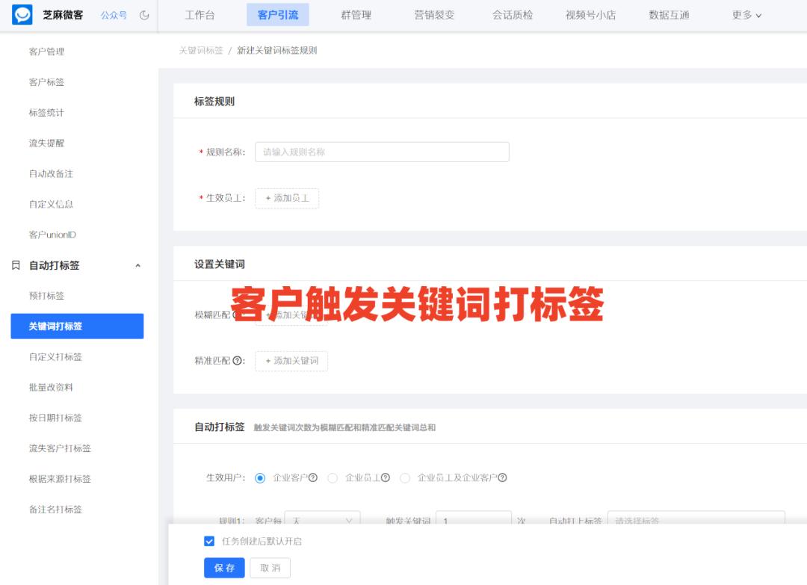Select 企业员工及企业客户 radio option

point(405,477)
